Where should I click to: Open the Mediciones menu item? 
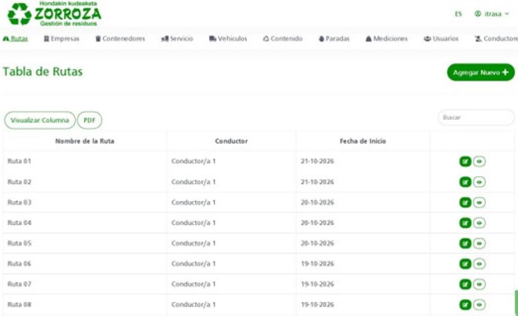(x=387, y=39)
